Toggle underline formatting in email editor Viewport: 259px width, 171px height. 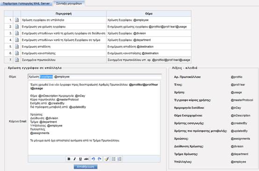pos(80,159)
